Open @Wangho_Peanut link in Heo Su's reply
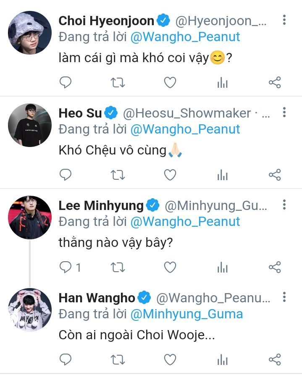The image size is (302, 375). click(185, 129)
